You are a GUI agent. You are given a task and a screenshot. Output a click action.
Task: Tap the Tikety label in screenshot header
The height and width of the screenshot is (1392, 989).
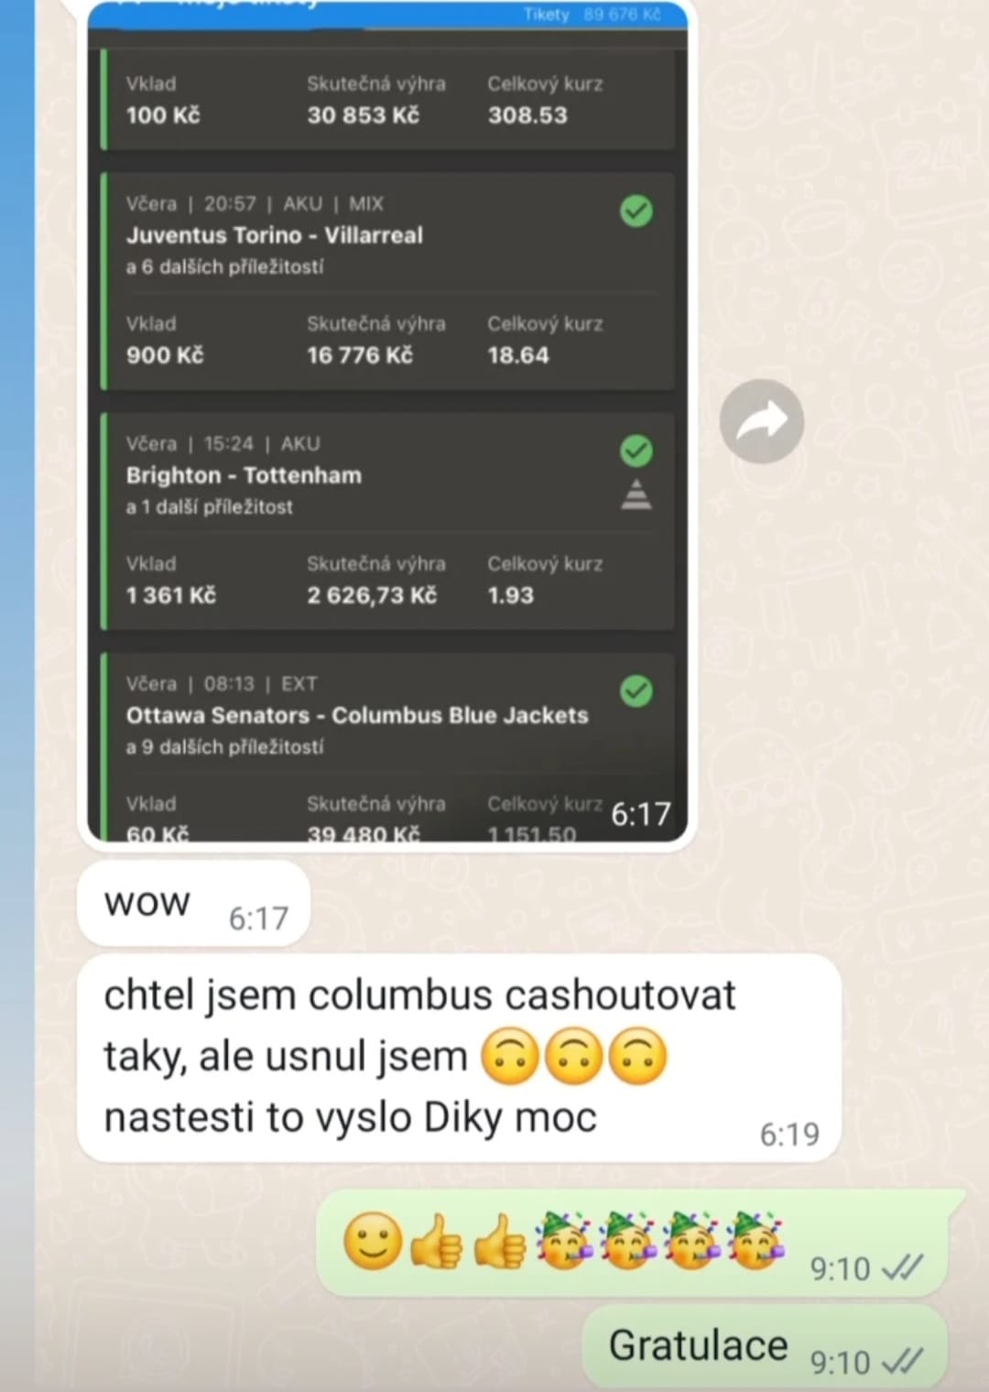pos(547,15)
